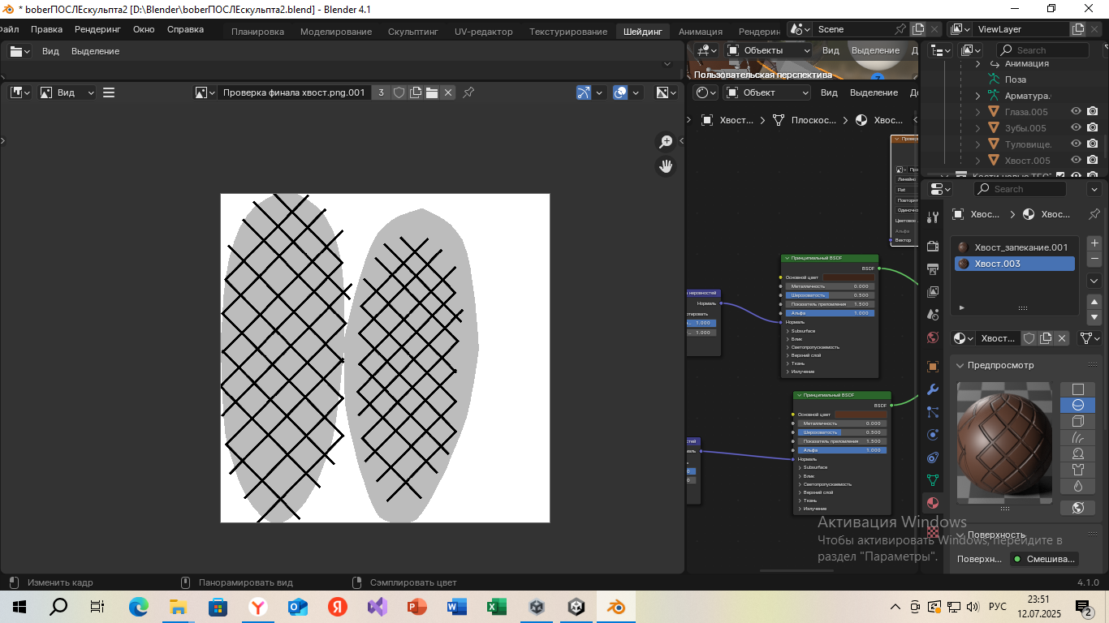Switch to the Моделирование workspace tab
1109x623 pixels.
336,32
